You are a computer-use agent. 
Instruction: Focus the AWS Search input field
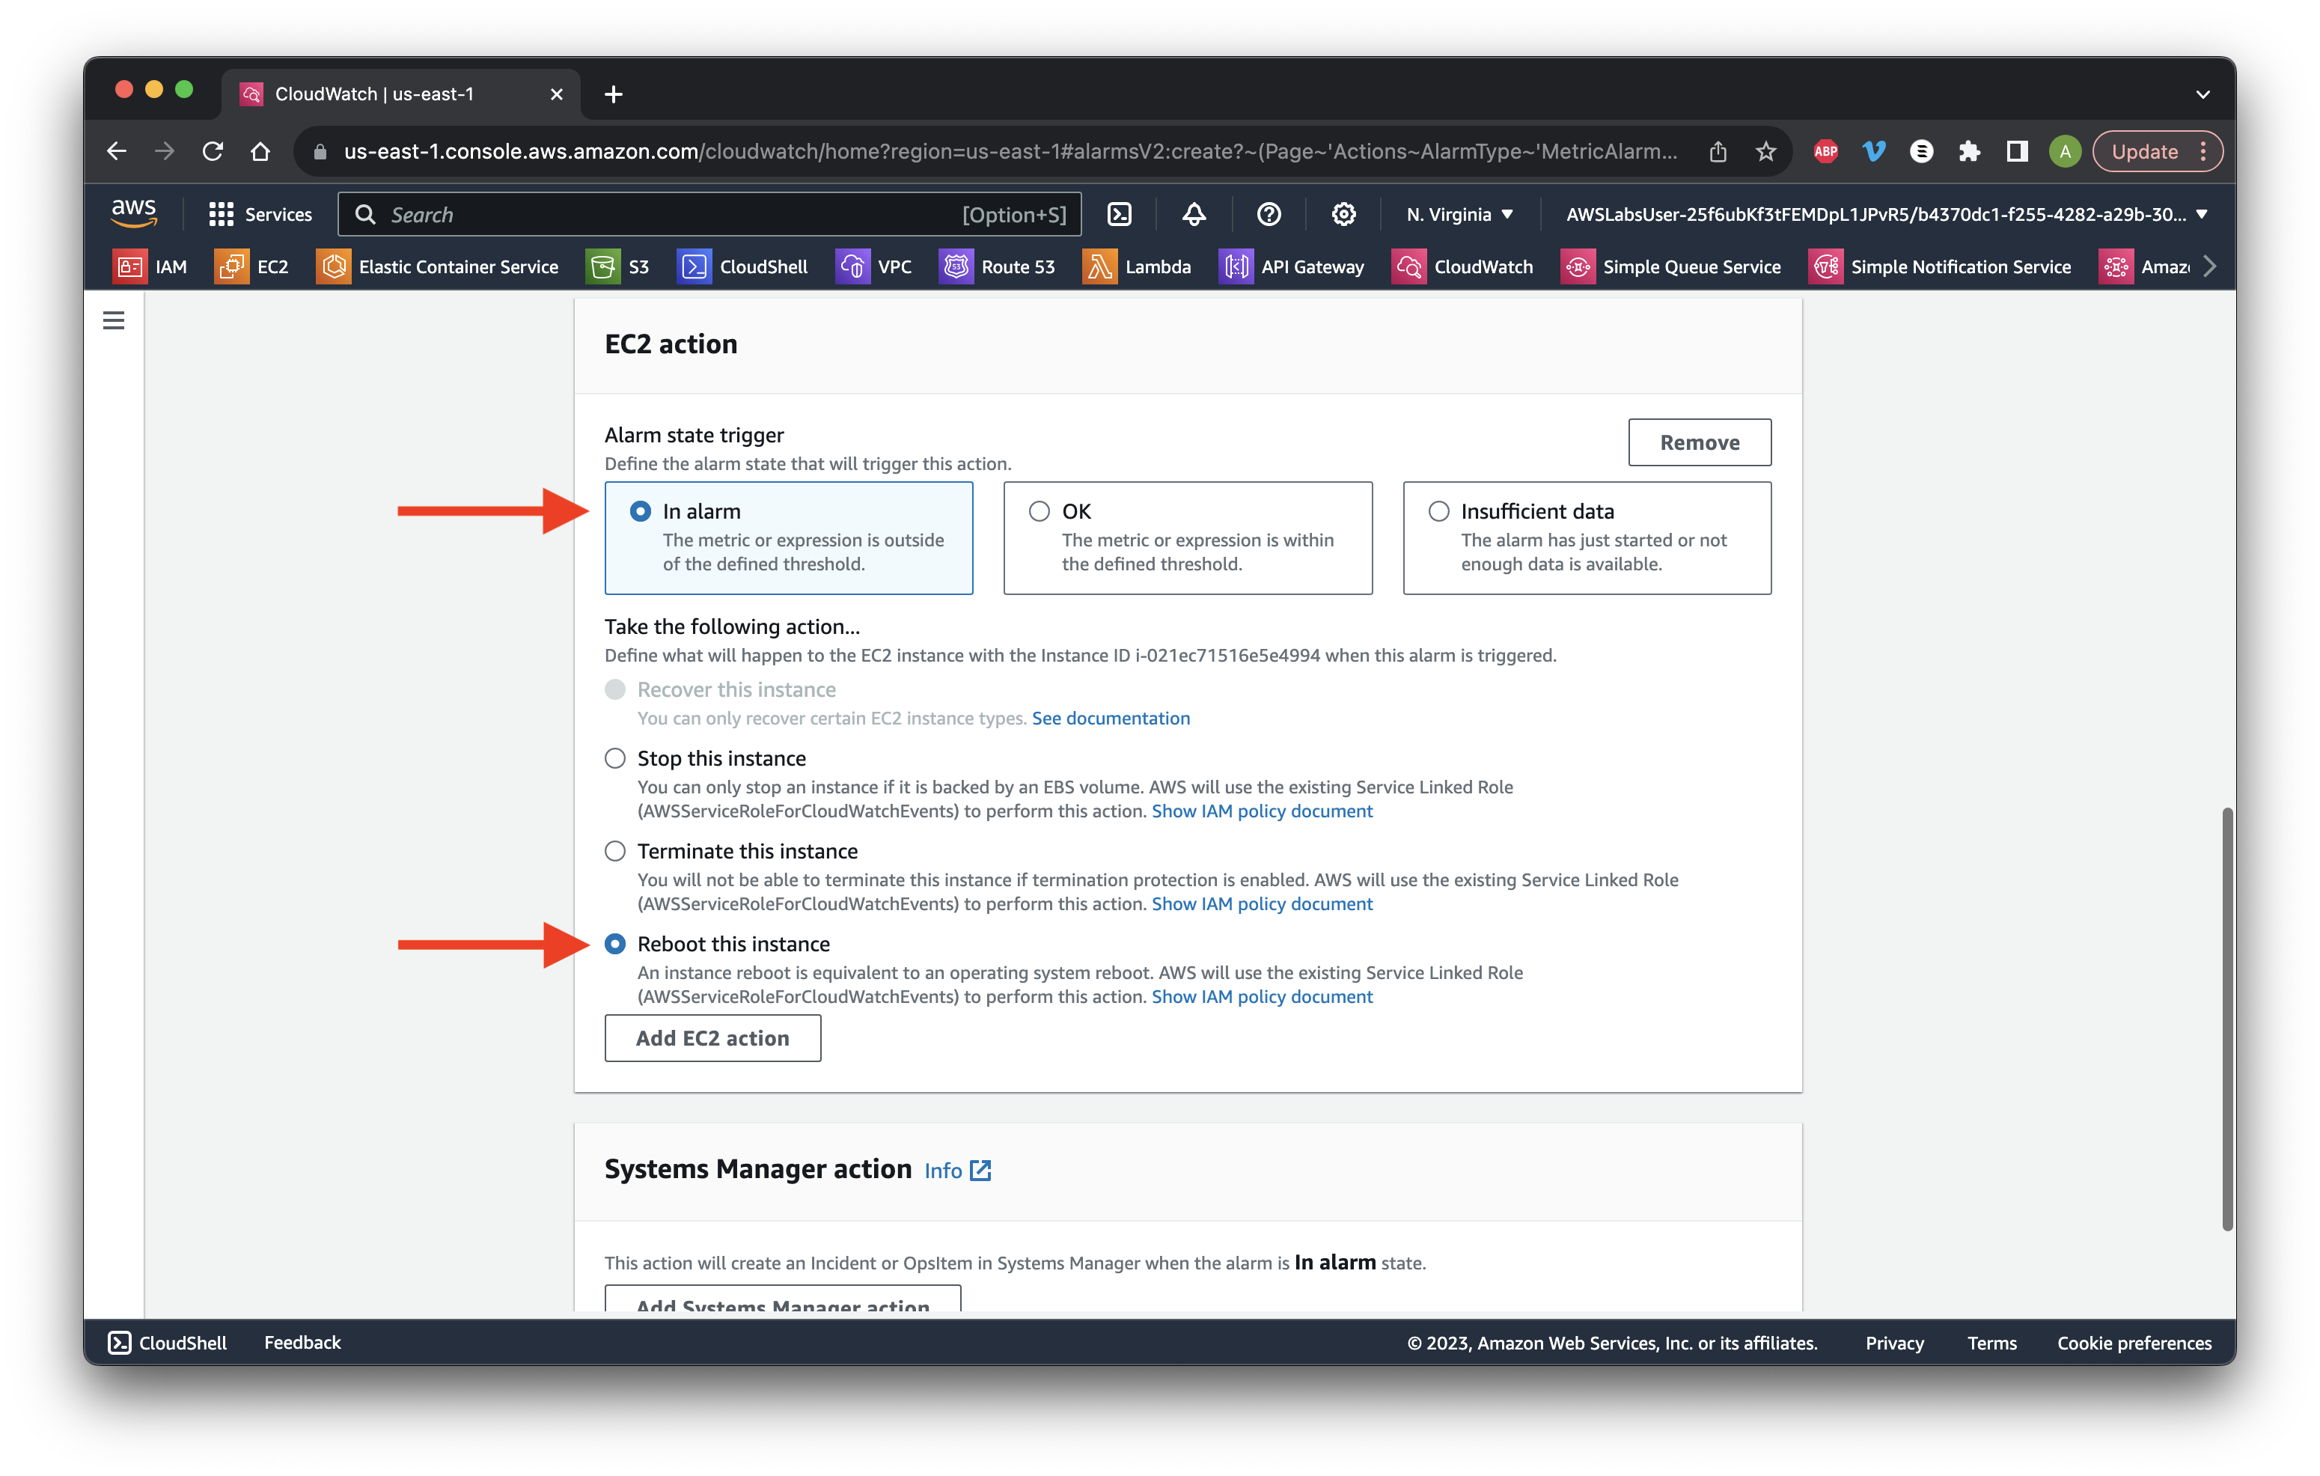709,214
